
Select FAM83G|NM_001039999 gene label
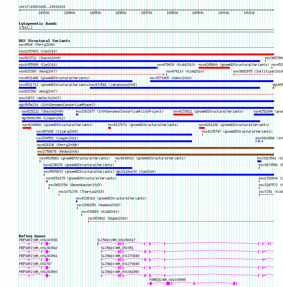[x=168, y=280]
